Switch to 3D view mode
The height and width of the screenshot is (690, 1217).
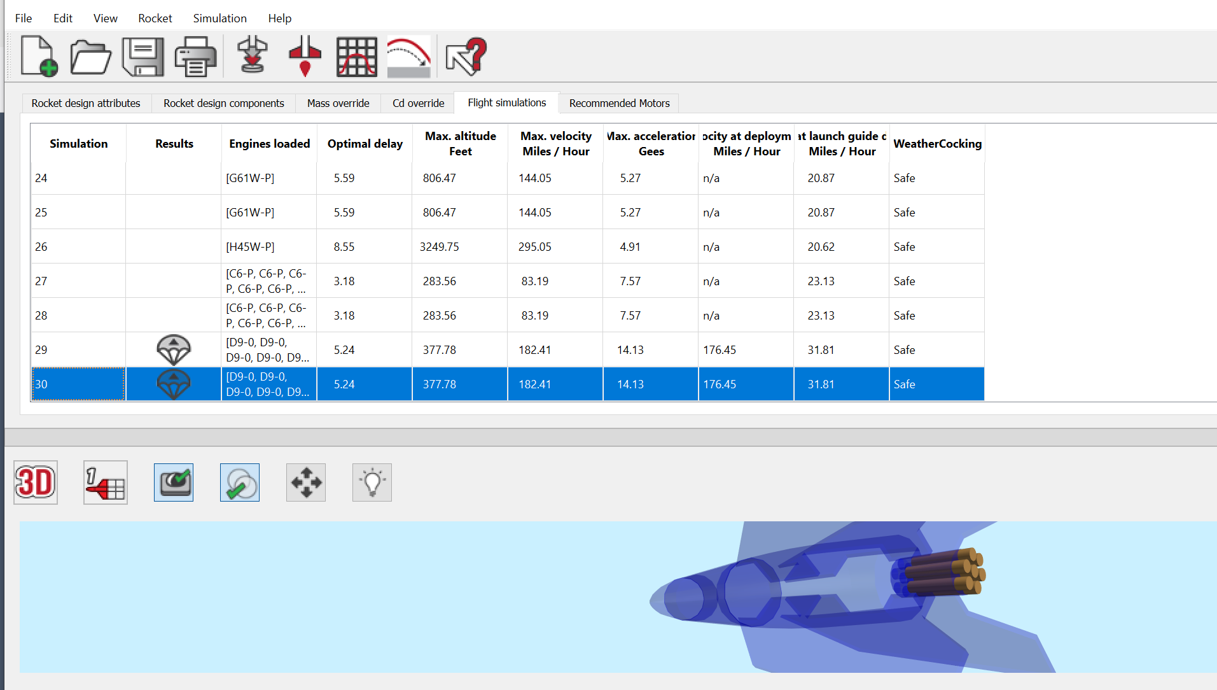[x=36, y=482]
